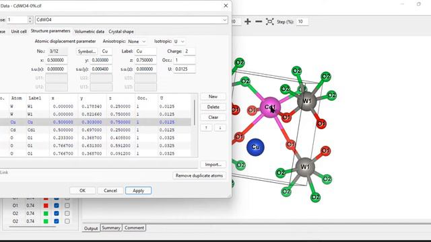This screenshot has width=431, height=242.
Task: Move selected atom down with arrow button
Action: 220,128
